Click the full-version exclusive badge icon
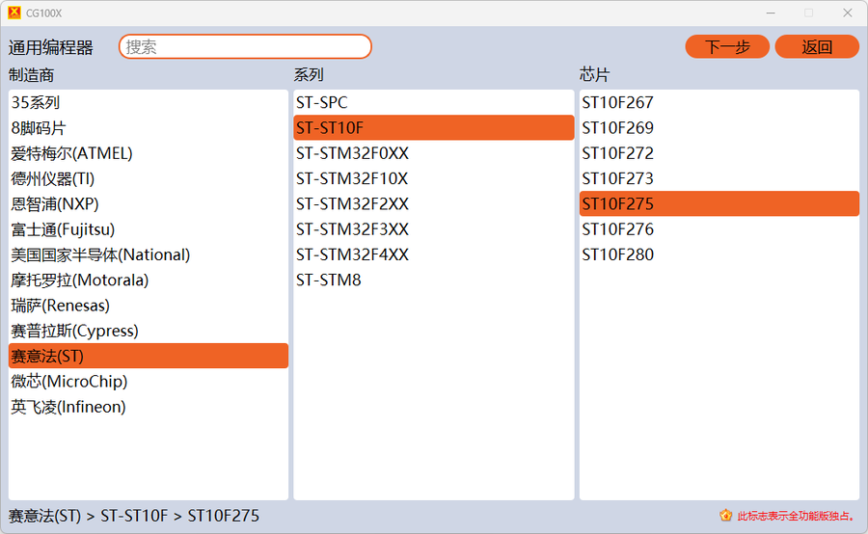 coord(725,516)
